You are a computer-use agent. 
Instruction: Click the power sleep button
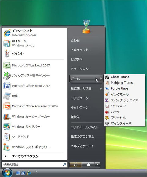pos(76,164)
